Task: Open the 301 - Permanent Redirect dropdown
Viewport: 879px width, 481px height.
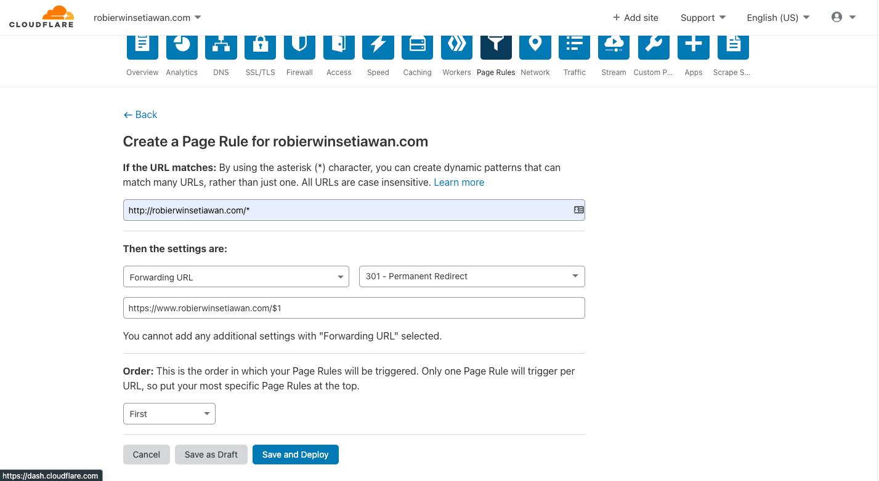Action: (x=472, y=276)
